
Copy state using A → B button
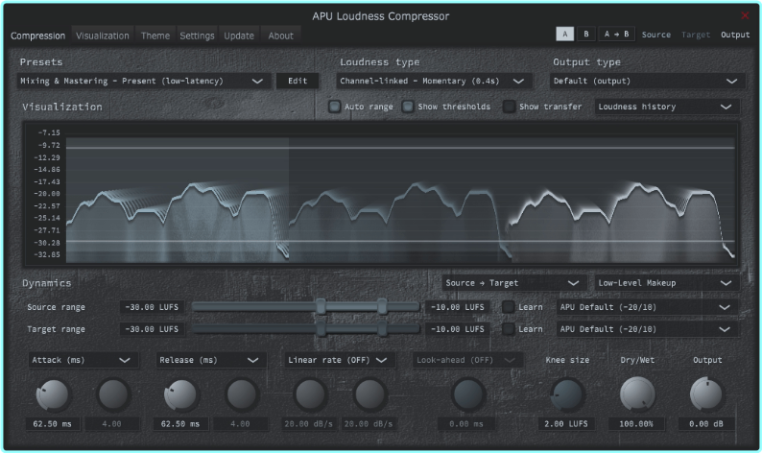point(616,34)
